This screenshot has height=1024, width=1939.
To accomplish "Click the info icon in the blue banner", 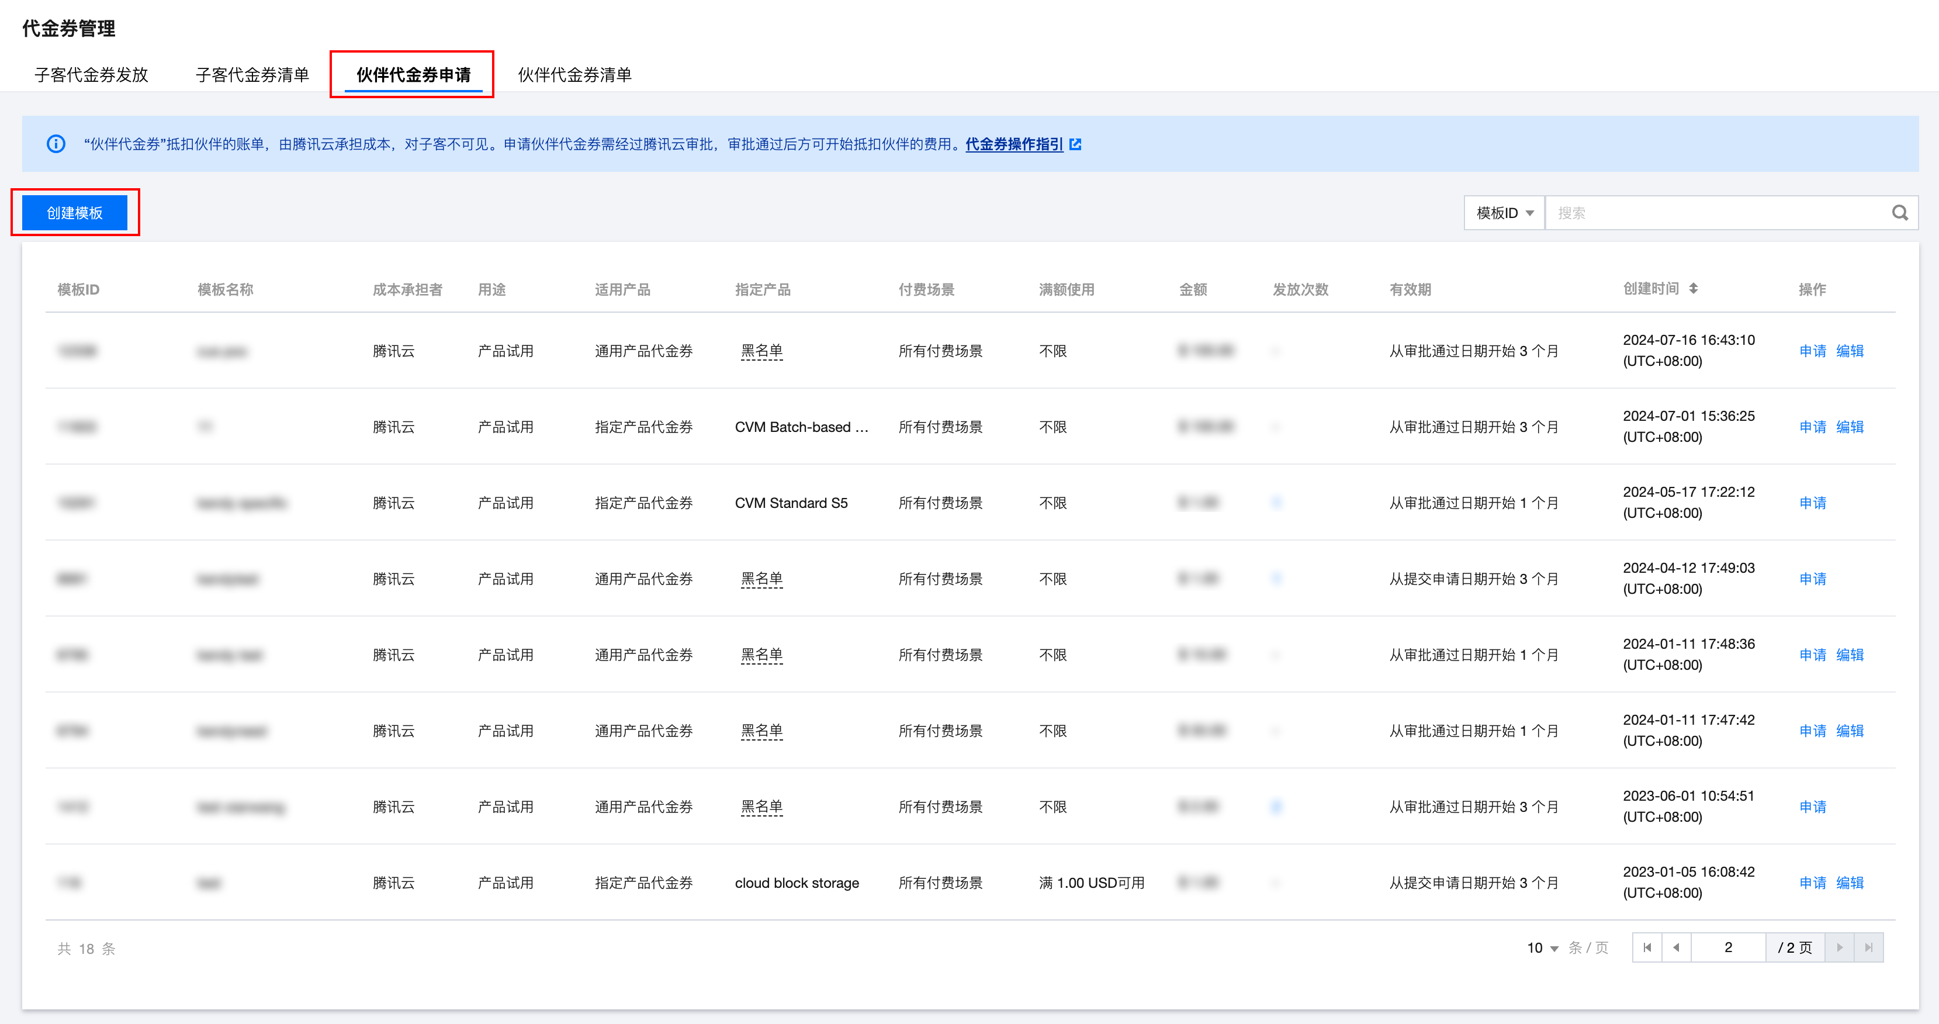I will click(x=56, y=144).
